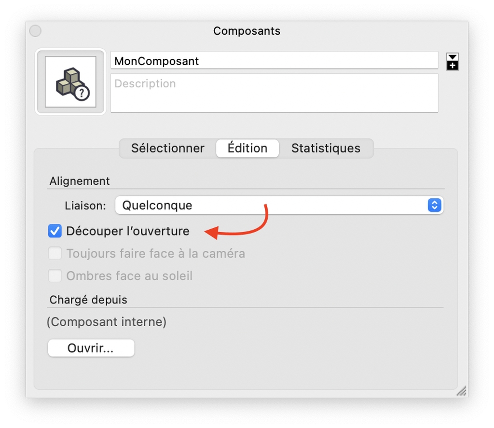Screen dimensions: 494x428
Task: Click the Alignement section header
Action: (80, 181)
